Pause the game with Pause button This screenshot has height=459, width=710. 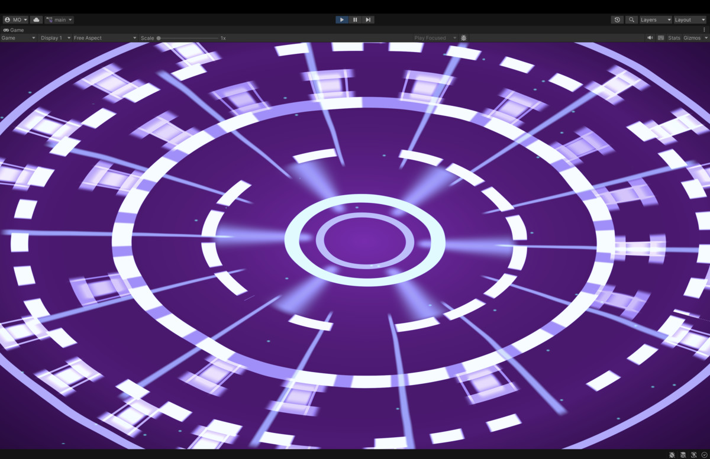click(355, 20)
